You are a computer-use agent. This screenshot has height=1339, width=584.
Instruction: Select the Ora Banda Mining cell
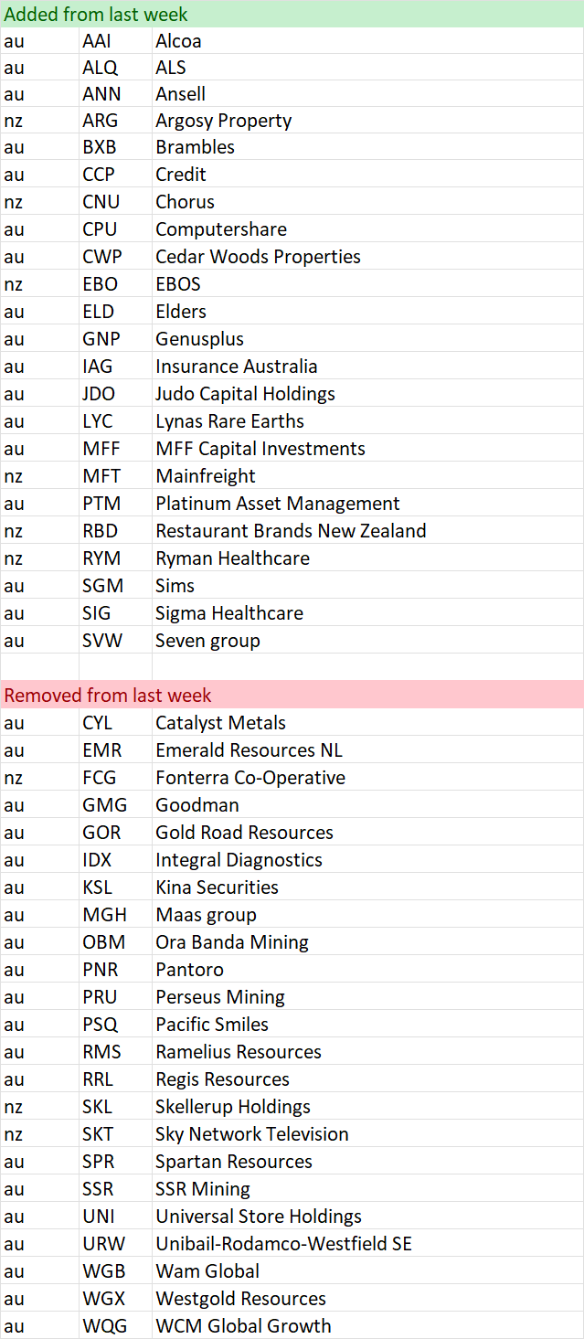367,941
